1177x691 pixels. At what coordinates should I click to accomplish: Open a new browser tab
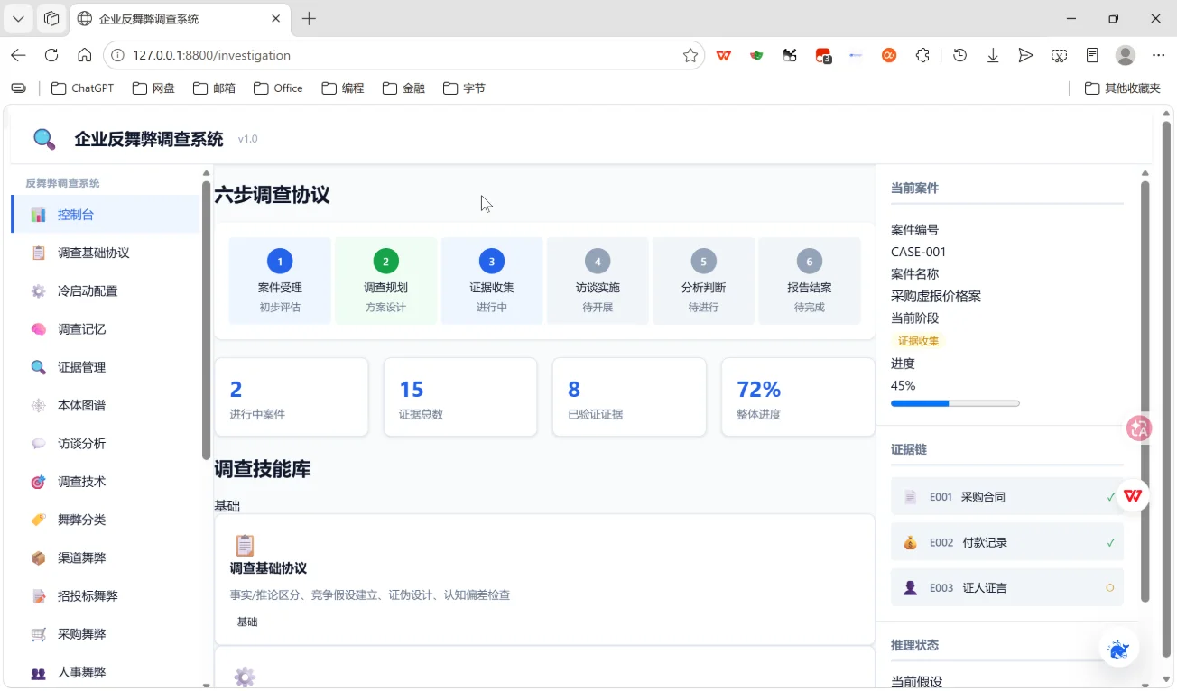(310, 18)
